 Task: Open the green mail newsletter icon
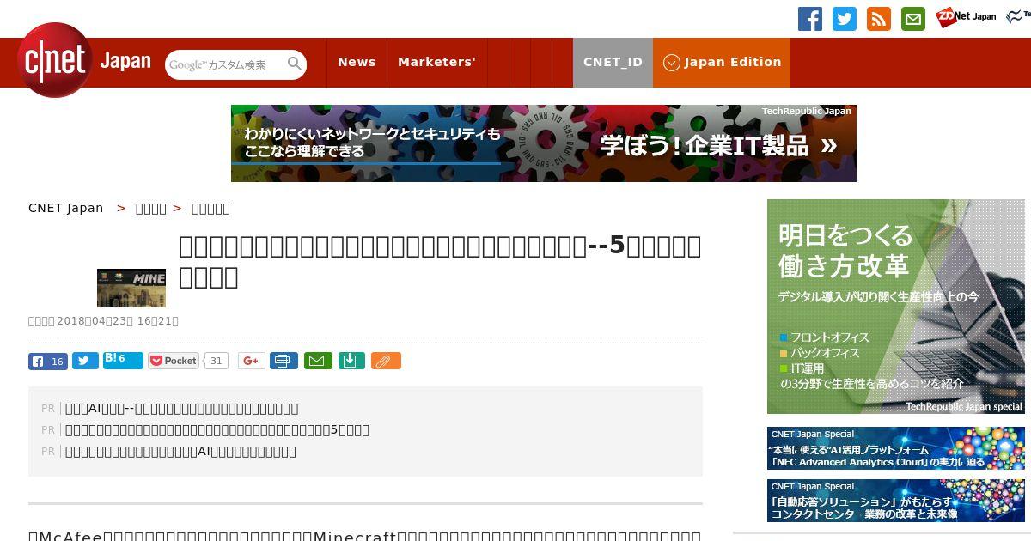coord(913,19)
